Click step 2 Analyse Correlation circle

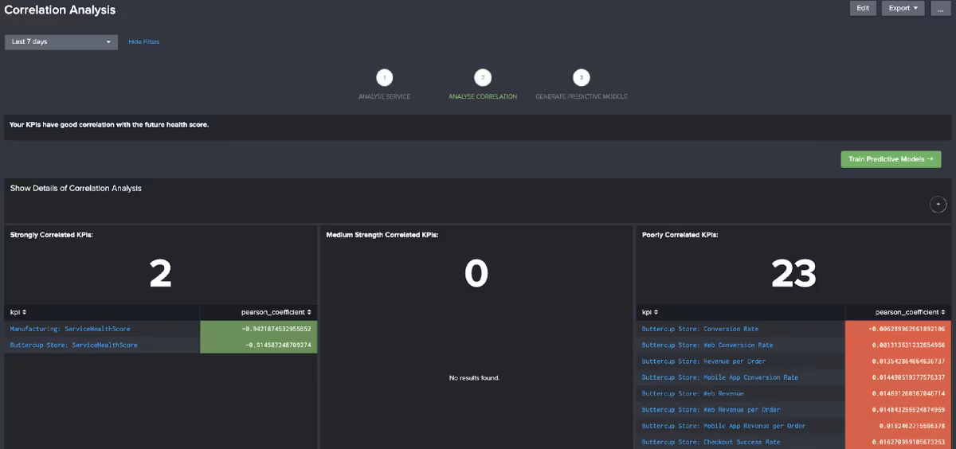482,77
